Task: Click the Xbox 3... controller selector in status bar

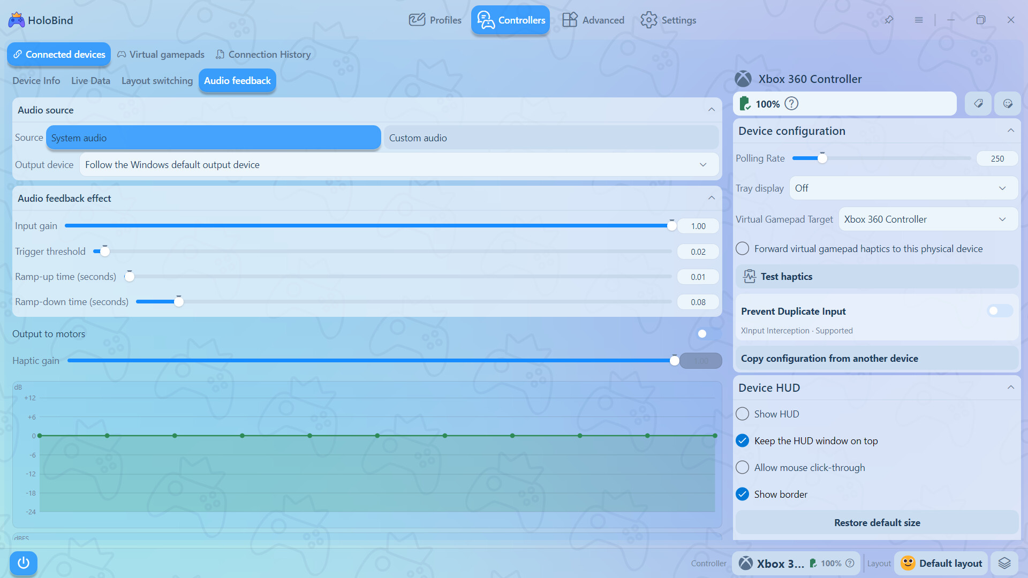Action: coord(796,563)
